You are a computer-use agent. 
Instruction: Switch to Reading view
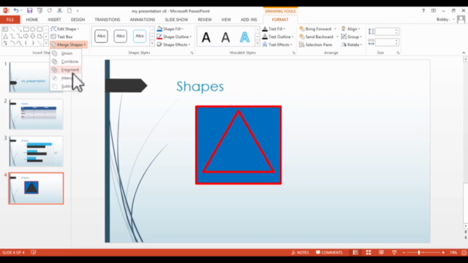[x=381, y=253]
